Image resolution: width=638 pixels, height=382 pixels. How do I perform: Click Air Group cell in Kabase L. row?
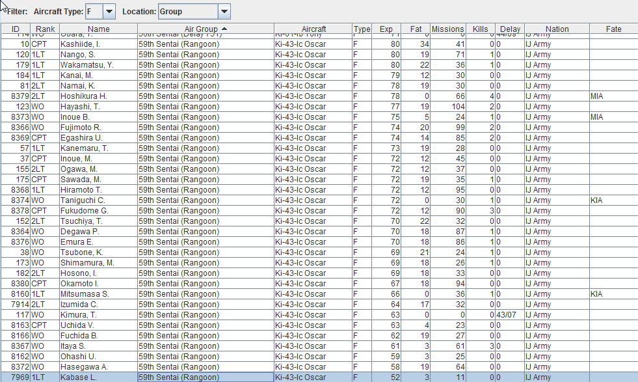[206, 377]
